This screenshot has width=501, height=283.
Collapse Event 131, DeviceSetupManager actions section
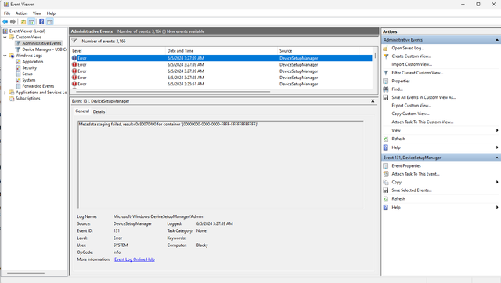tap(497, 158)
